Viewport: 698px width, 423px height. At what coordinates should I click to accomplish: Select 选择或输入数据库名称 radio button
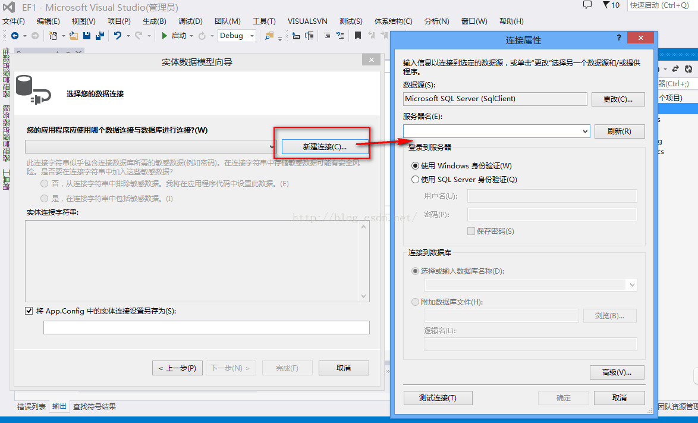pos(415,271)
